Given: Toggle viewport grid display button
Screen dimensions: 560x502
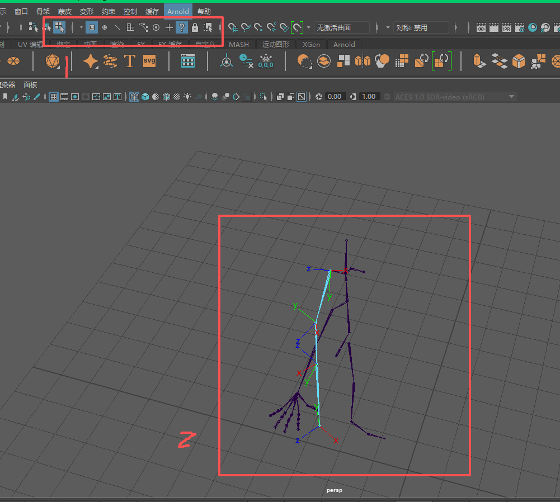Looking at the screenshot, I should (54, 97).
